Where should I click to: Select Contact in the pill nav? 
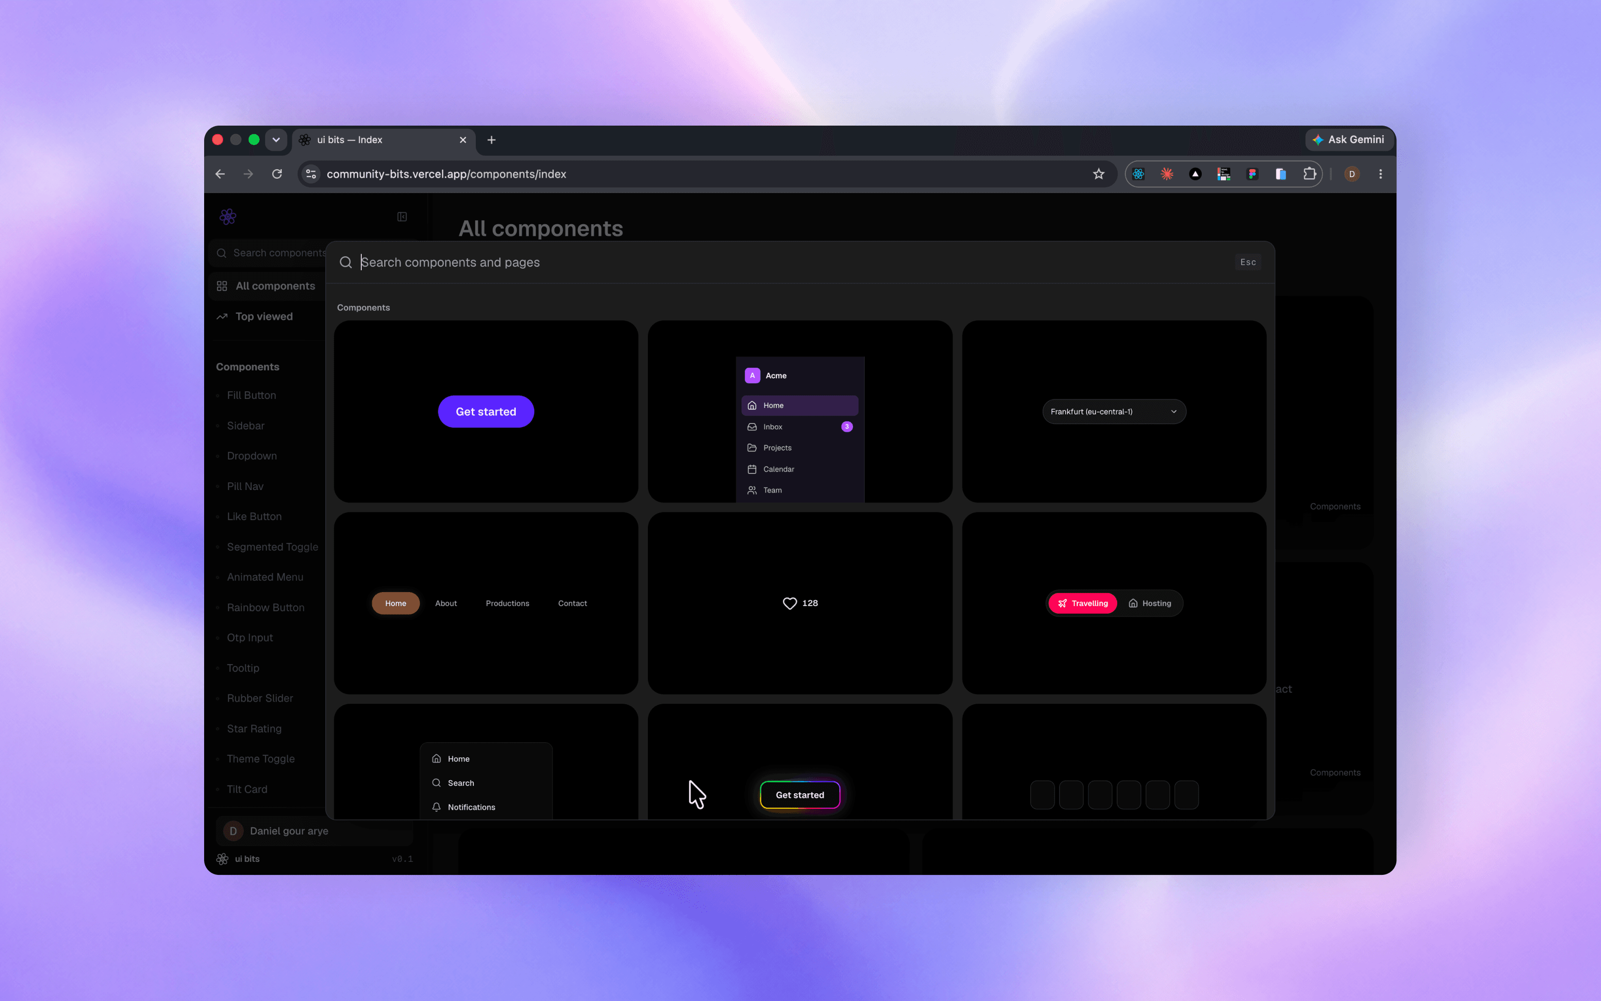[x=572, y=603]
